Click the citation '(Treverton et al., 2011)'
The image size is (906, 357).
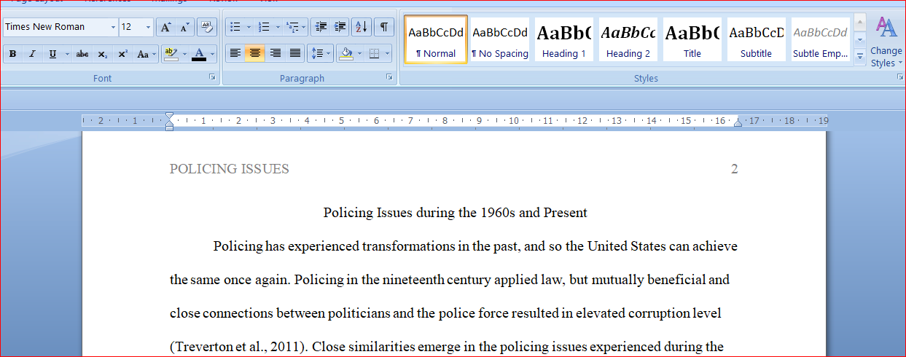[240, 347]
